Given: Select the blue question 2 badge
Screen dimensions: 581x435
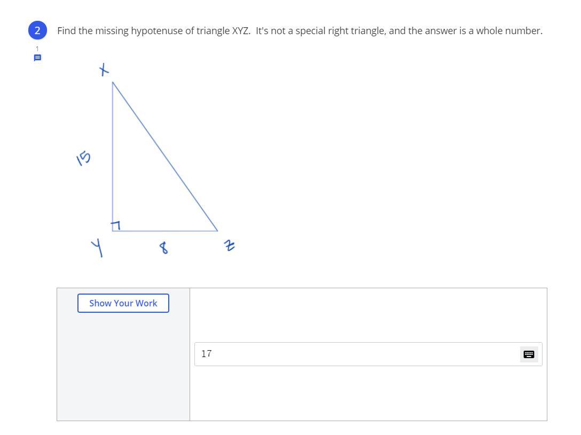Looking at the screenshot, I should pyautogui.click(x=37, y=31).
